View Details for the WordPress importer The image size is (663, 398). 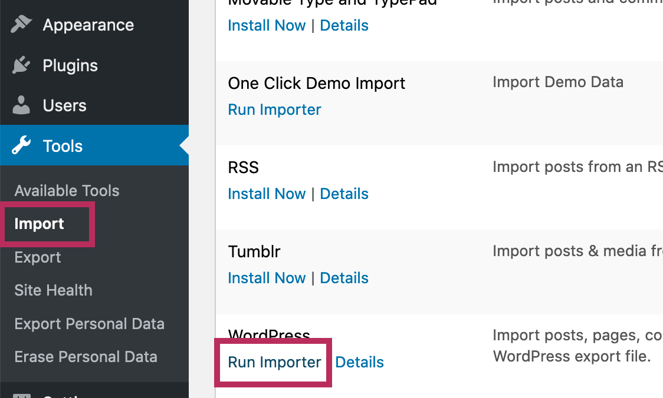pyautogui.click(x=359, y=362)
